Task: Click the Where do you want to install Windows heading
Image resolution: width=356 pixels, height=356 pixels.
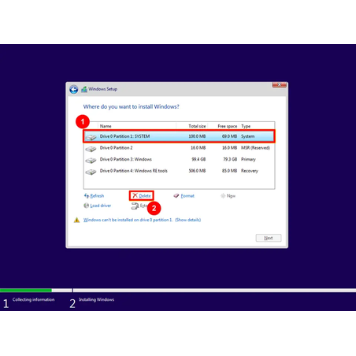Action: tap(132, 106)
